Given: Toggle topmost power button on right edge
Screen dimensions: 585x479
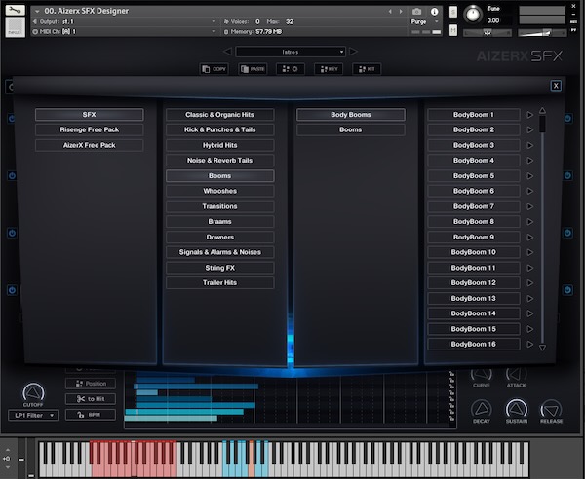Looking at the screenshot, I should pos(567,119).
